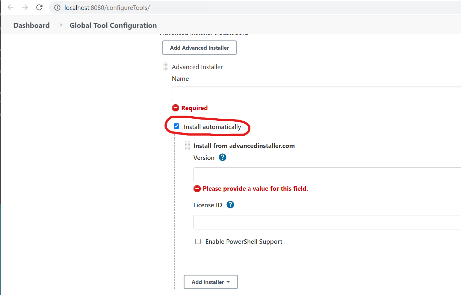Go forward using browser forward arrow
Screen dimensions: 461x295
coord(25,7)
